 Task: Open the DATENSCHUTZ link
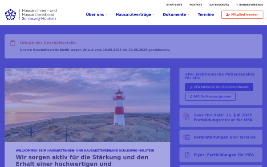(x=219, y=5)
